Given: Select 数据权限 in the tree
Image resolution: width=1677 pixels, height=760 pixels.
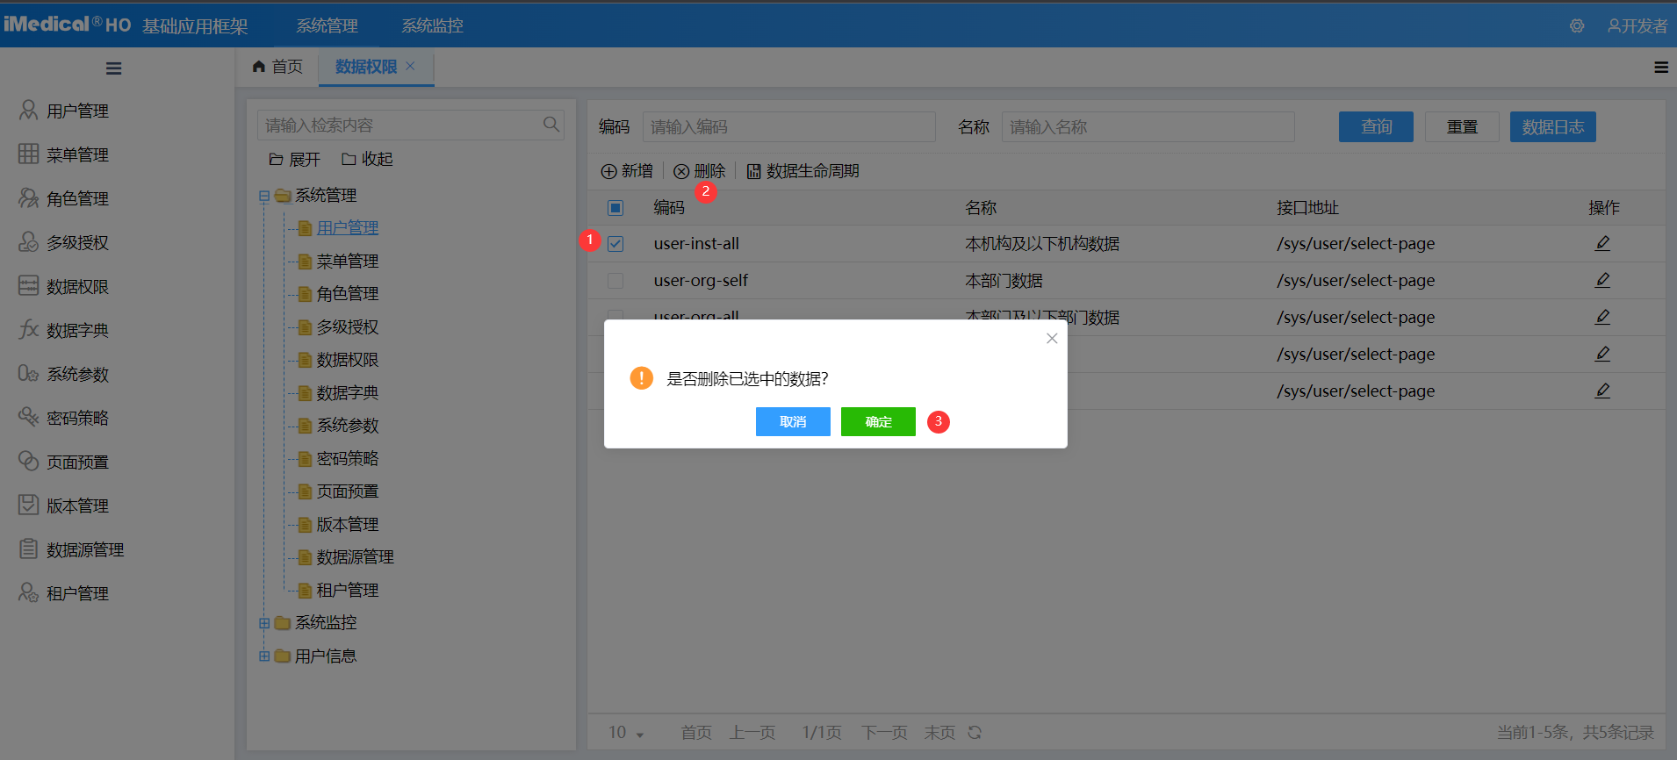Looking at the screenshot, I should [x=348, y=360].
